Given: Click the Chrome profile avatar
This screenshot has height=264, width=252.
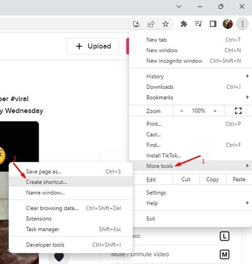Looking at the screenshot, I should (228, 24).
